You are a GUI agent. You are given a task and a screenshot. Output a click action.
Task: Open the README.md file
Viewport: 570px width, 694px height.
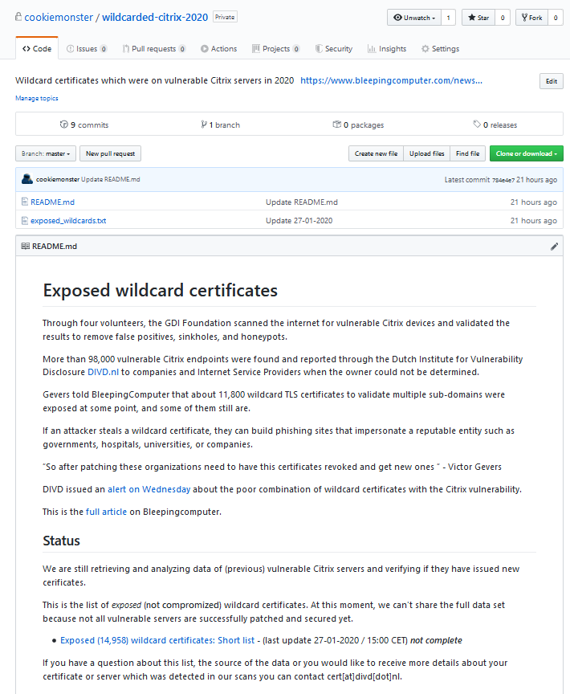coord(52,202)
